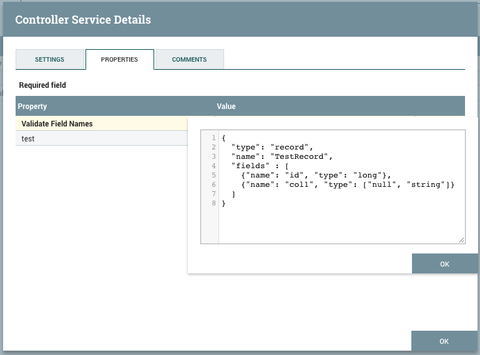Grab the editor resize handle corner
The width and height of the screenshot is (480, 355).
click(461, 240)
